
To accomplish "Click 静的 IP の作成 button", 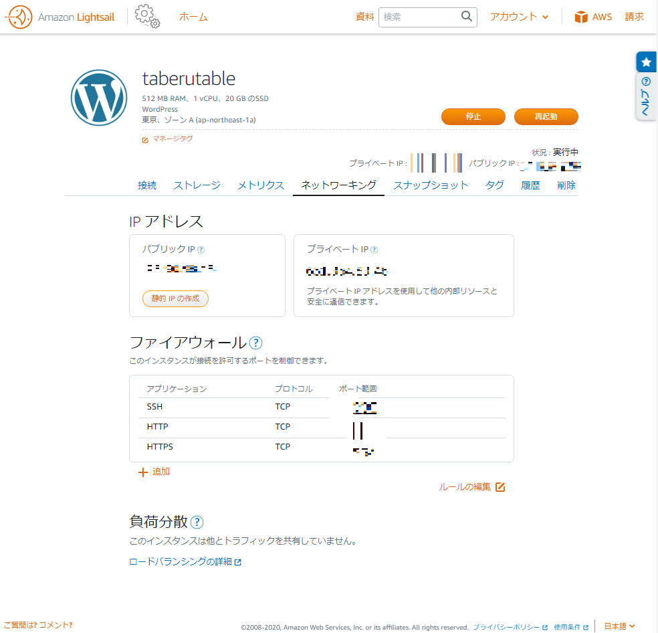I will pyautogui.click(x=175, y=298).
